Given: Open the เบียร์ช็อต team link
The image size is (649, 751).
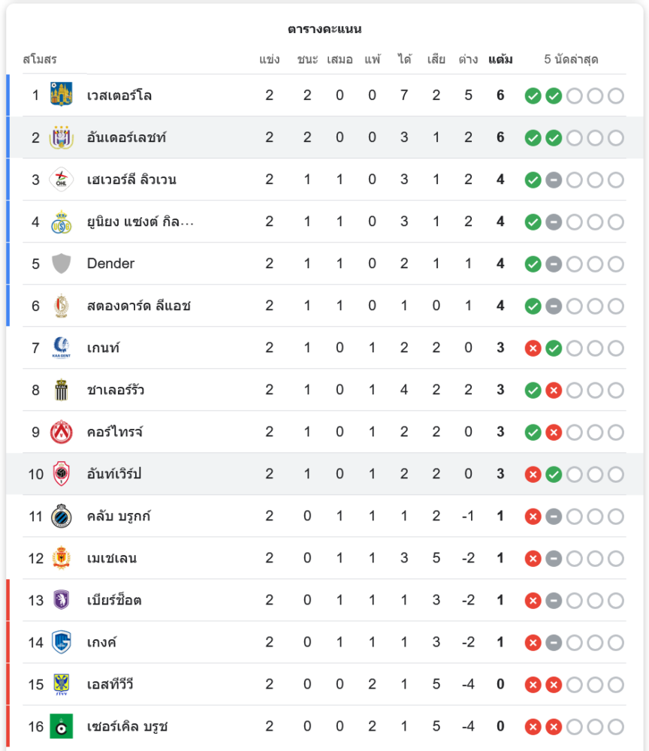Looking at the screenshot, I should tap(114, 600).
